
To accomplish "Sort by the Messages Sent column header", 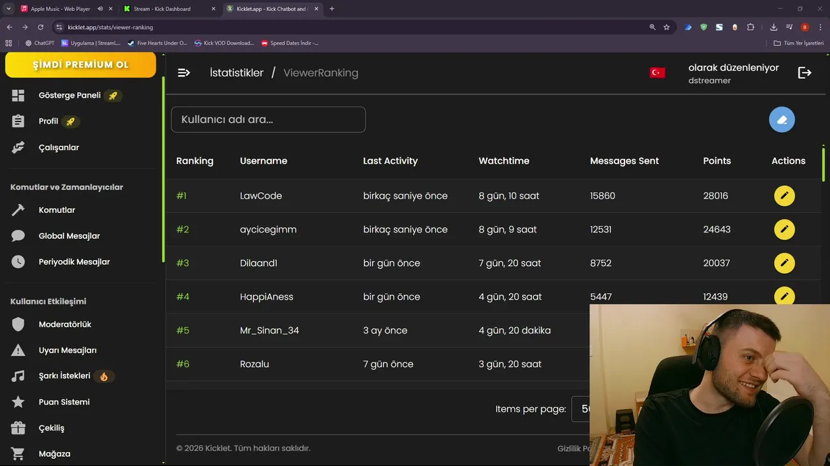I will click(x=624, y=161).
